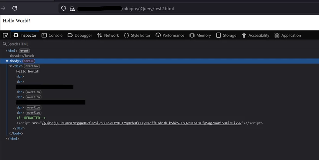Open the Style Editor tab
Viewport: 319px width, 160px height.
pyautogui.click(x=137, y=35)
